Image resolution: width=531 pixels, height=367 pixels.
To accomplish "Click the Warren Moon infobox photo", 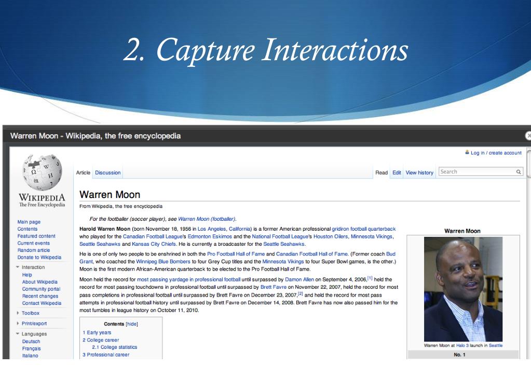I will point(463,289).
